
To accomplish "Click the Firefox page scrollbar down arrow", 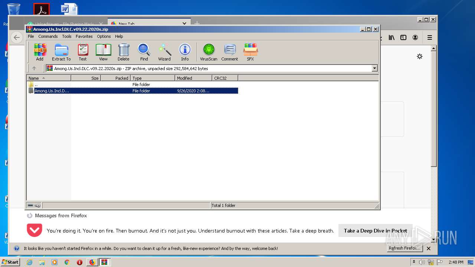I will click(x=434, y=240).
